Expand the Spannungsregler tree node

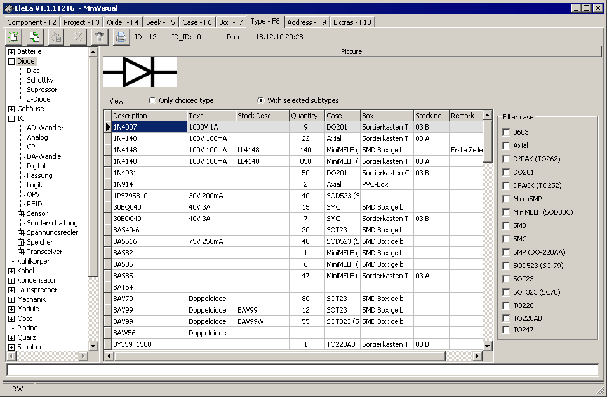click(x=22, y=232)
